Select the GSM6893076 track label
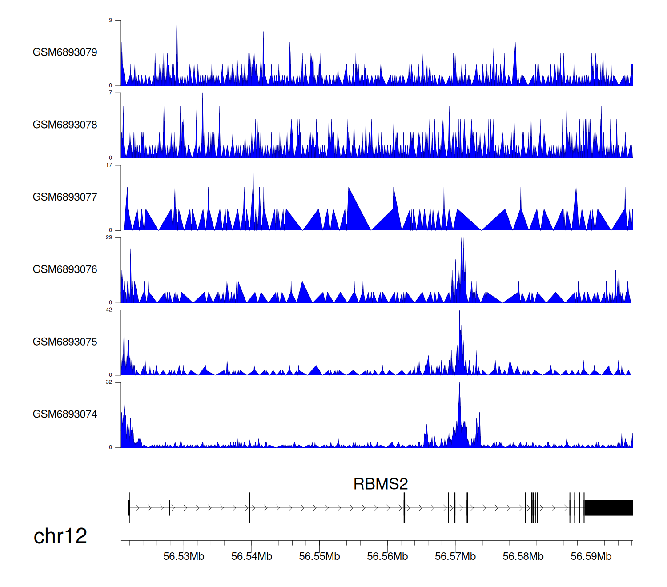Image resolution: width=667 pixels, height=587 pixels. click(x=65, y=269)
